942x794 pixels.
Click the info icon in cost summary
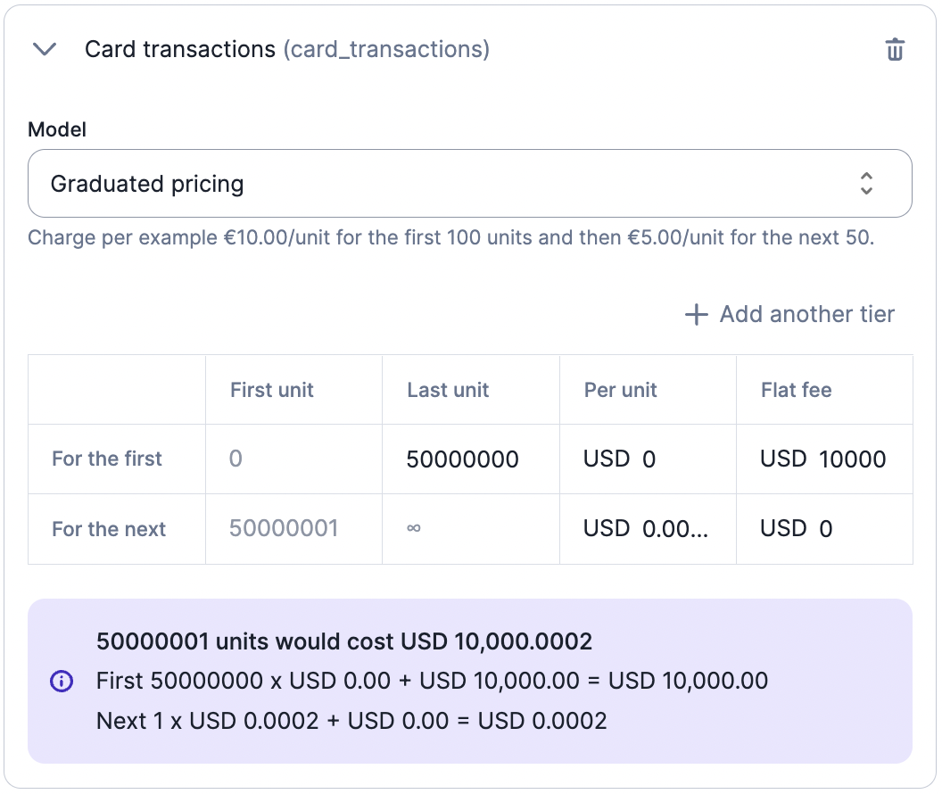[x=61, y=682]
